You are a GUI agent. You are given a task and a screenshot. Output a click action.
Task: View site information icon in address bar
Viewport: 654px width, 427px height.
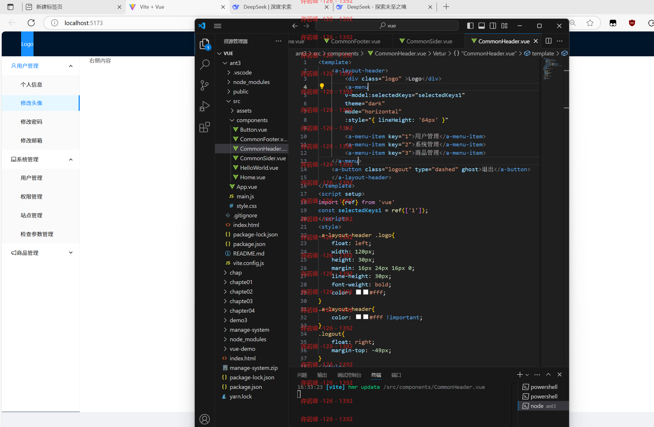54,23
